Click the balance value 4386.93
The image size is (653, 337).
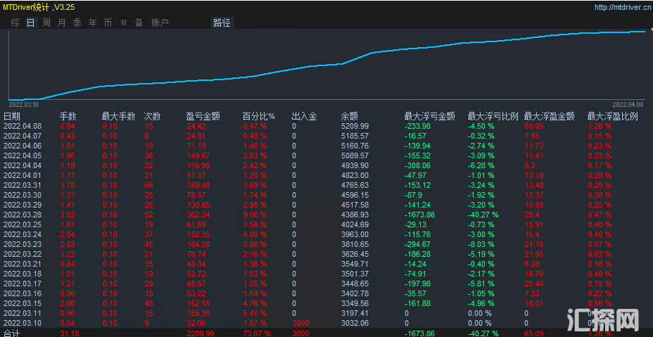(x=355, y=215)
